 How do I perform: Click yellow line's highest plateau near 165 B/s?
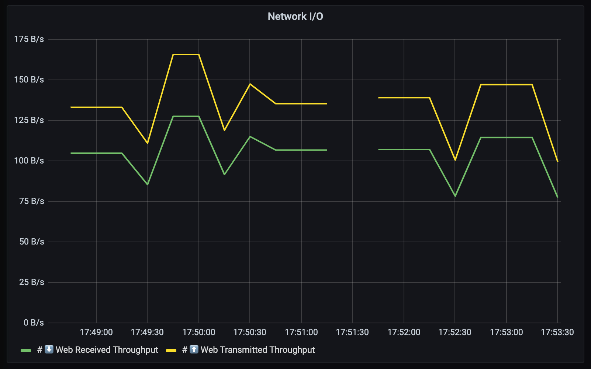pos(186,55)
